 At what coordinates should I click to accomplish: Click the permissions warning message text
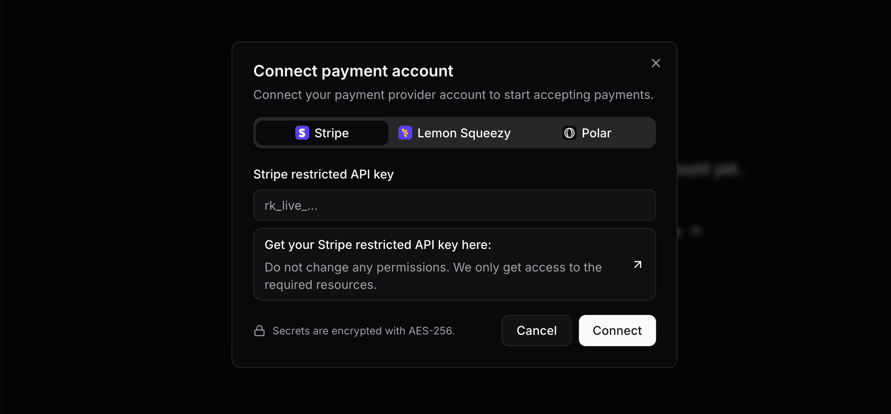click(433, 275)
